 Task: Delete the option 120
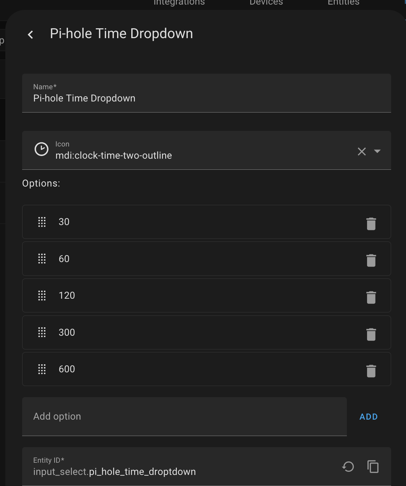tap(371, 297)
